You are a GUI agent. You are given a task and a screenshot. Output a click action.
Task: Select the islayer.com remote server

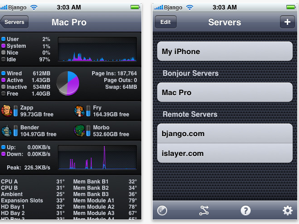225,153
